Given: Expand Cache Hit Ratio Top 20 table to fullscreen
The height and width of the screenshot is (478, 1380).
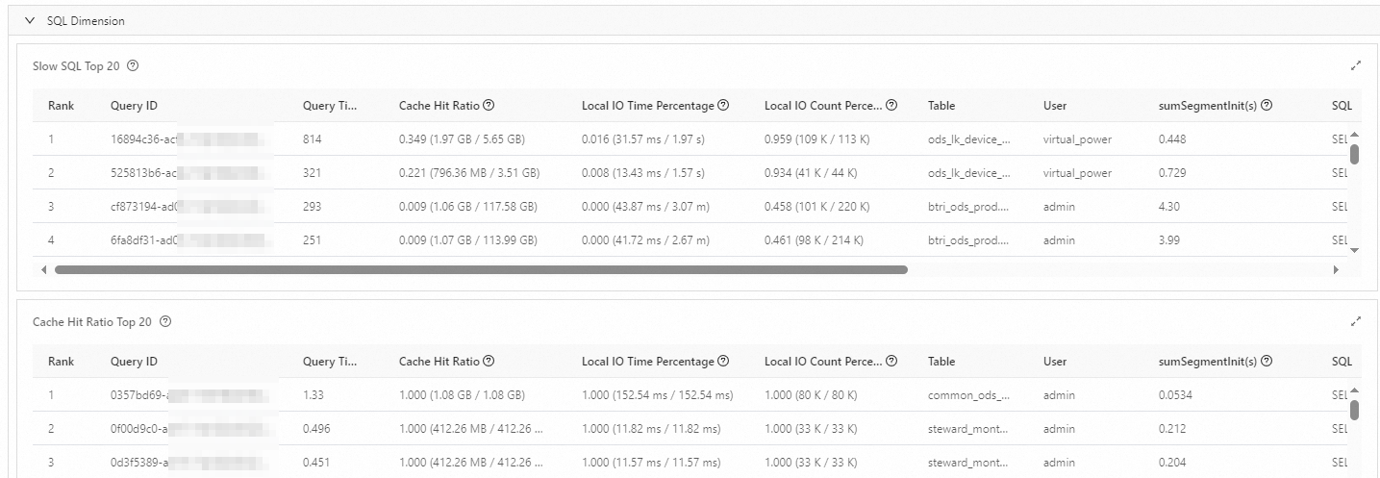Looking at the screenshot, I should click(1356, 321).
